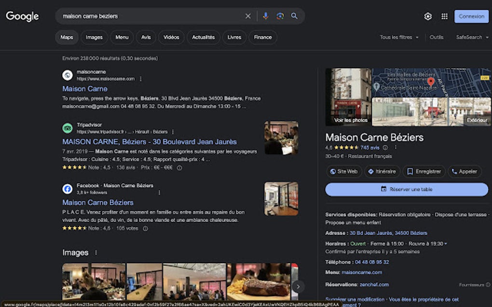Open the Google apps grid icon
The width and height of the screenshot is (492, 307).
pos(444,16)
